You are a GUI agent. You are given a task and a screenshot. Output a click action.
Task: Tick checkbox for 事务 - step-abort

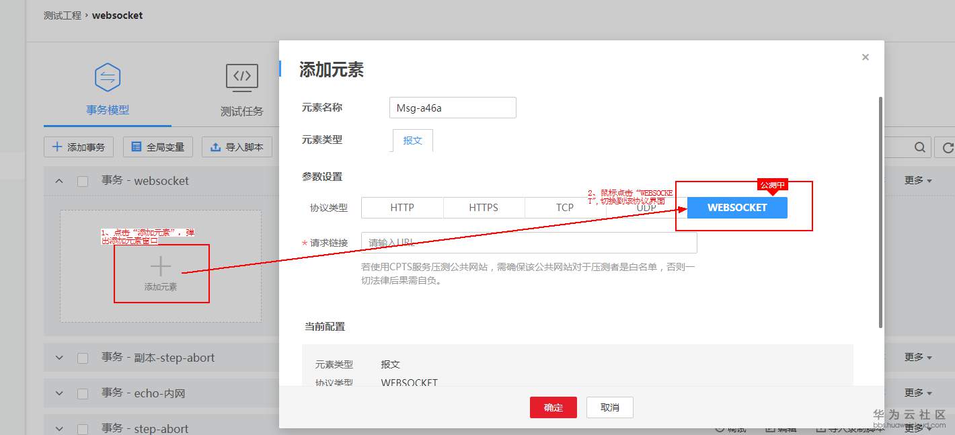point(83,429)
